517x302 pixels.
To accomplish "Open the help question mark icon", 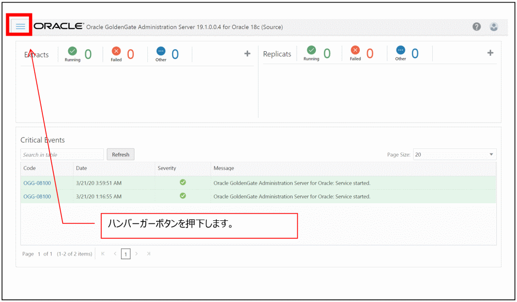I will tap(477, 26).
